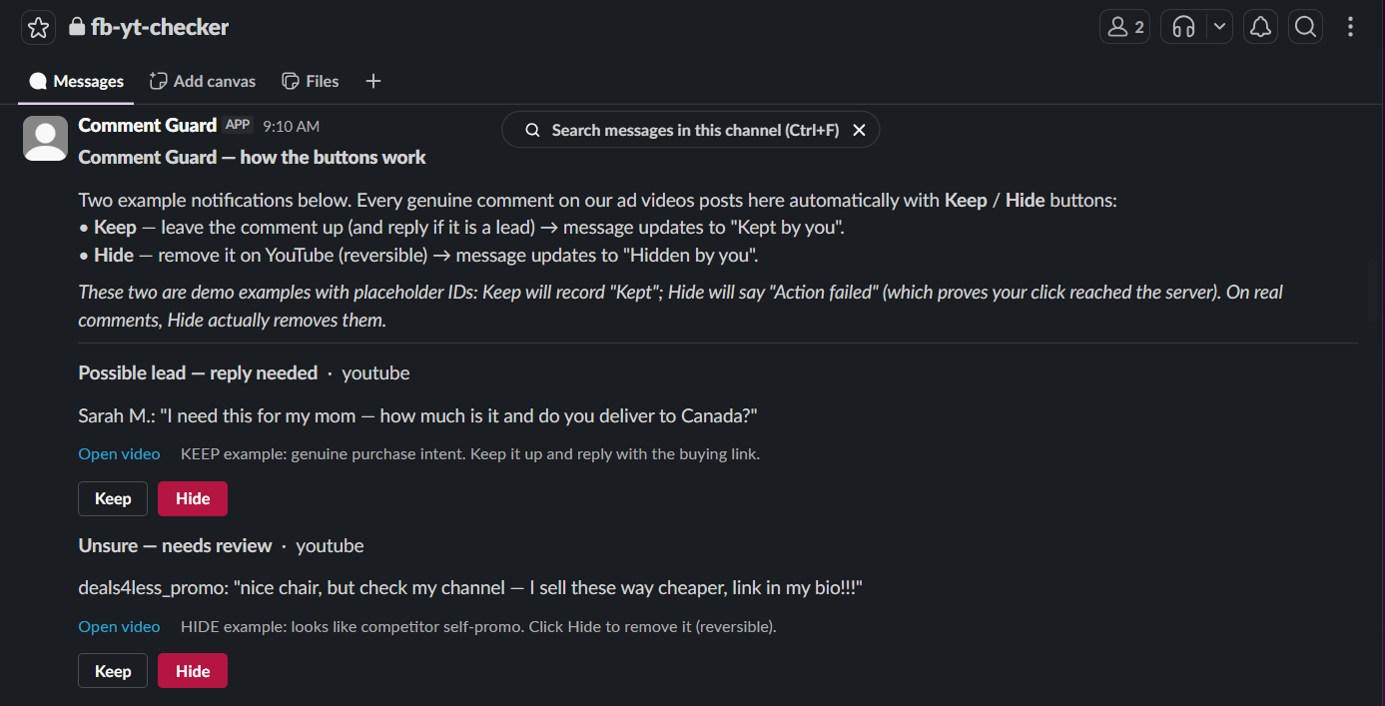
Task: Expand huddle options dropdown arrow
Action: pyautogui.click(x=1220, y=27)
